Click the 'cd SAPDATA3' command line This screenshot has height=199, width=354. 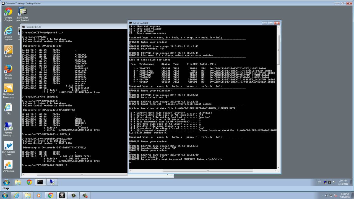pyautogui.click(x=40, y=97)
